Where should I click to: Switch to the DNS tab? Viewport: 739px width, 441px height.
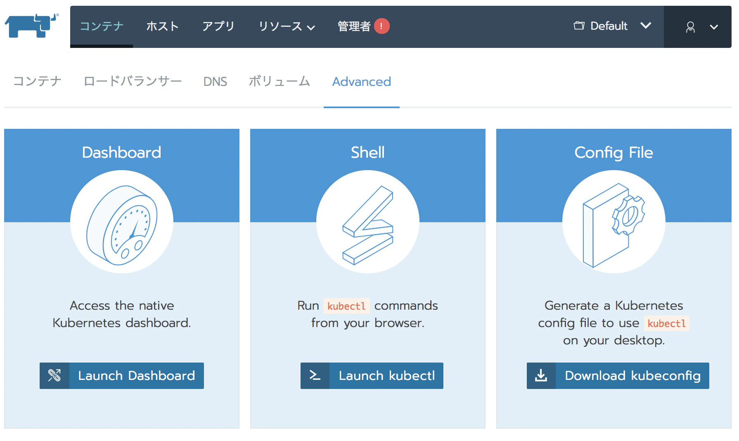click(215, 81)
